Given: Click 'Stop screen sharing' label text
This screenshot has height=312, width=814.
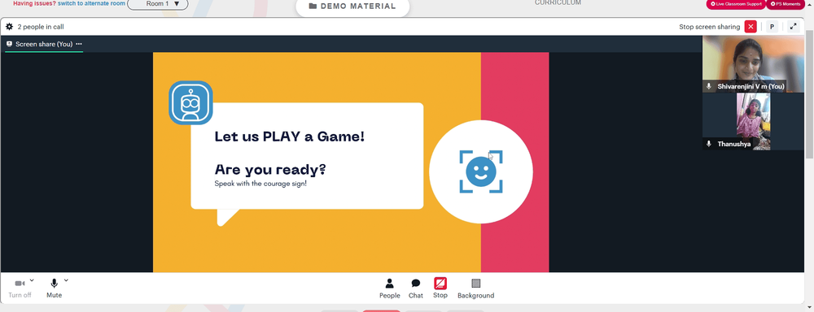Looking at the screenshot, I should point(710,27).
